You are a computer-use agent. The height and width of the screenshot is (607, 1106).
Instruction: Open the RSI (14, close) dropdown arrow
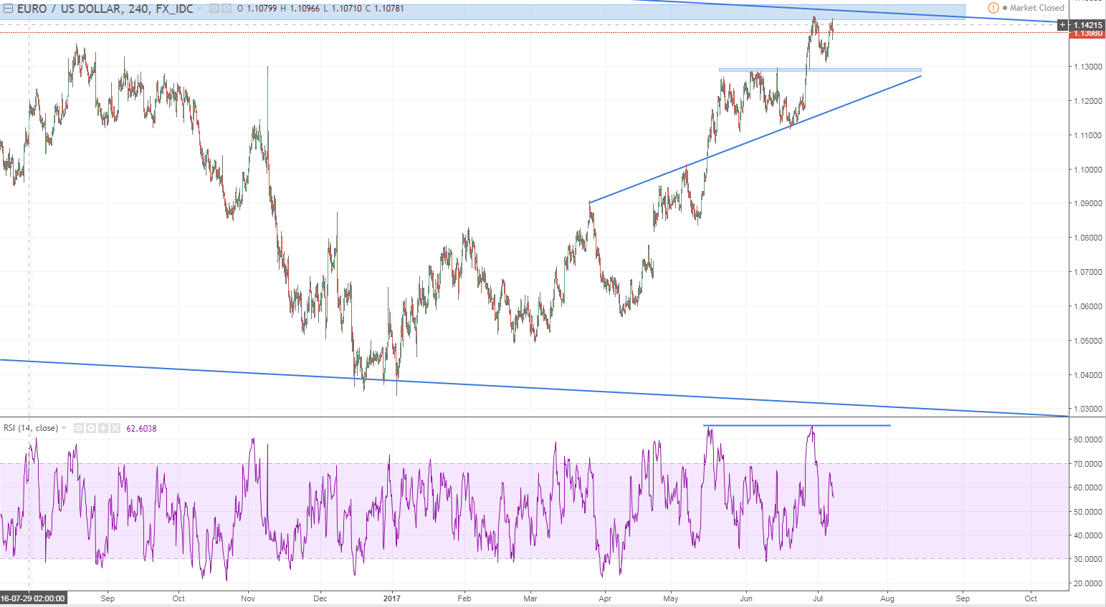[64, 428]
